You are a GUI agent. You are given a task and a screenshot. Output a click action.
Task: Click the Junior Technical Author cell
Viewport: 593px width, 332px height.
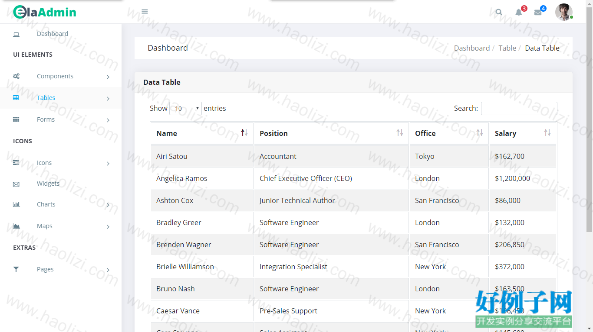coord(332,200)
